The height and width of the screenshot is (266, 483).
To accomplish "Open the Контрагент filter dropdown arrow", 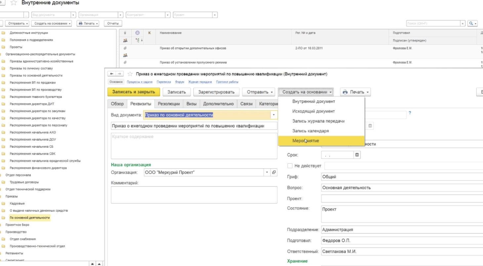I will click(x=168, y=15).
